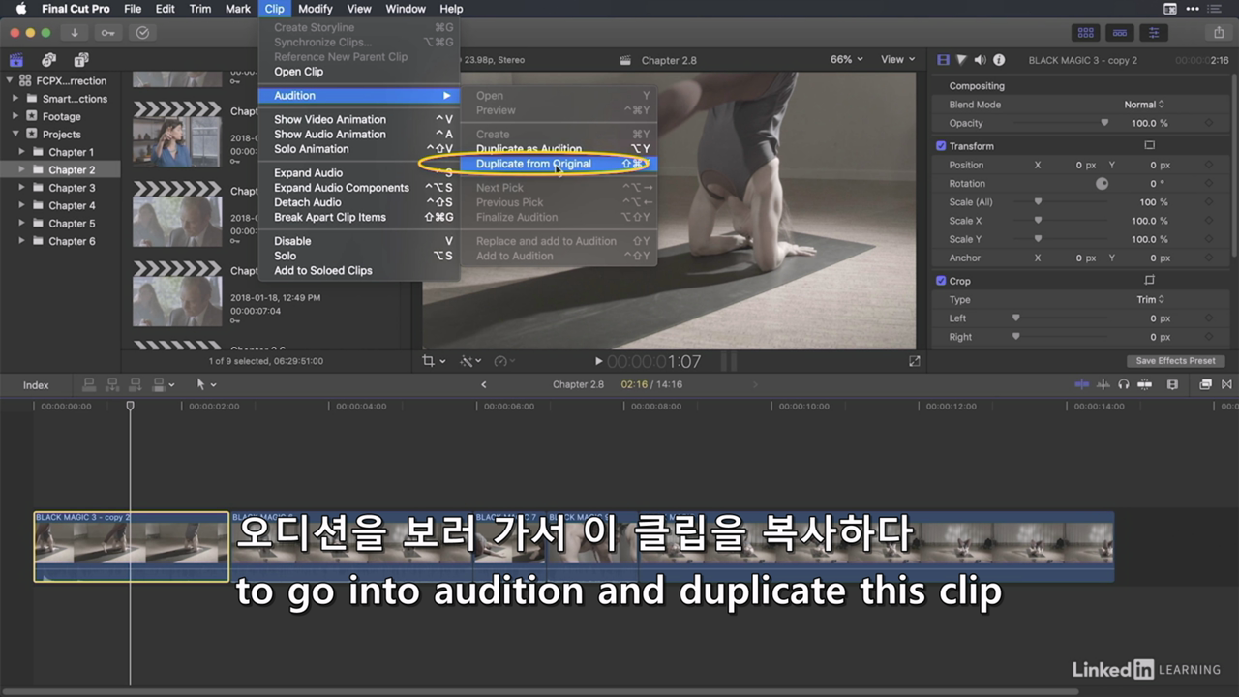The image size is (1239, 697).
Task: Open the Color inspector triangle icon
Action: [961, 60]
